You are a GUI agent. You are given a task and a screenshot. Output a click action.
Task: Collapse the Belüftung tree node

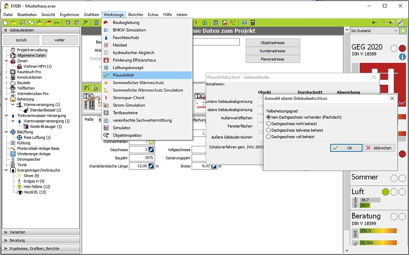click(x=6, y=132)
